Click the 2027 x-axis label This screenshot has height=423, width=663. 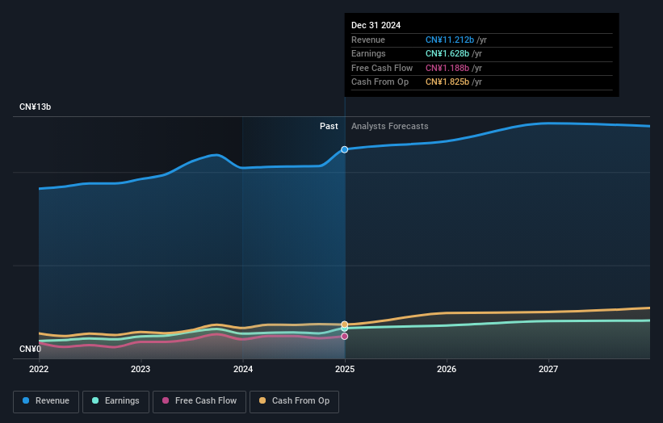pyautogui.click(x=548, y=369)
